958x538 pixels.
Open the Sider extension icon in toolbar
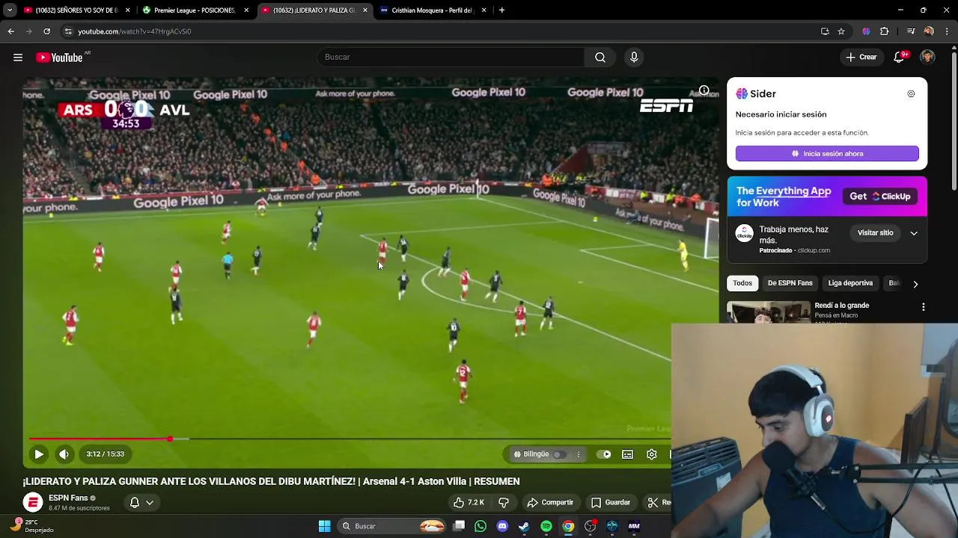(866, 31)
